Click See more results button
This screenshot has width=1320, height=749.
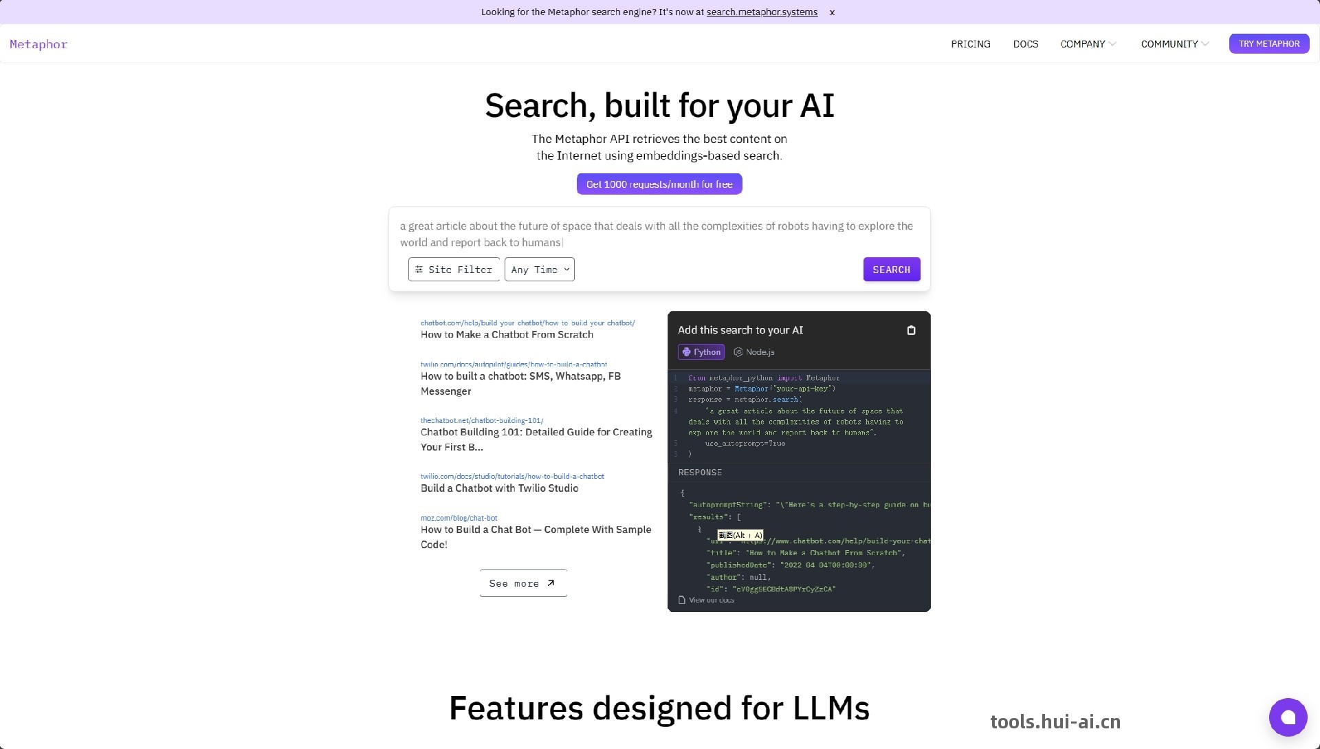[x=522, y=583]
